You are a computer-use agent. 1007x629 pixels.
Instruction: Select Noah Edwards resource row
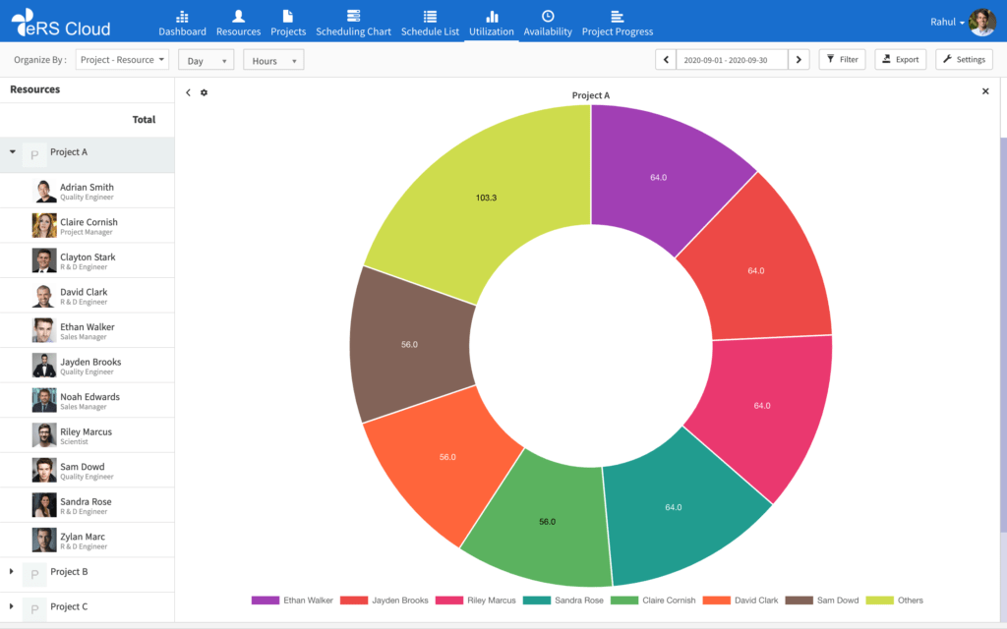[x=87, y=401]
